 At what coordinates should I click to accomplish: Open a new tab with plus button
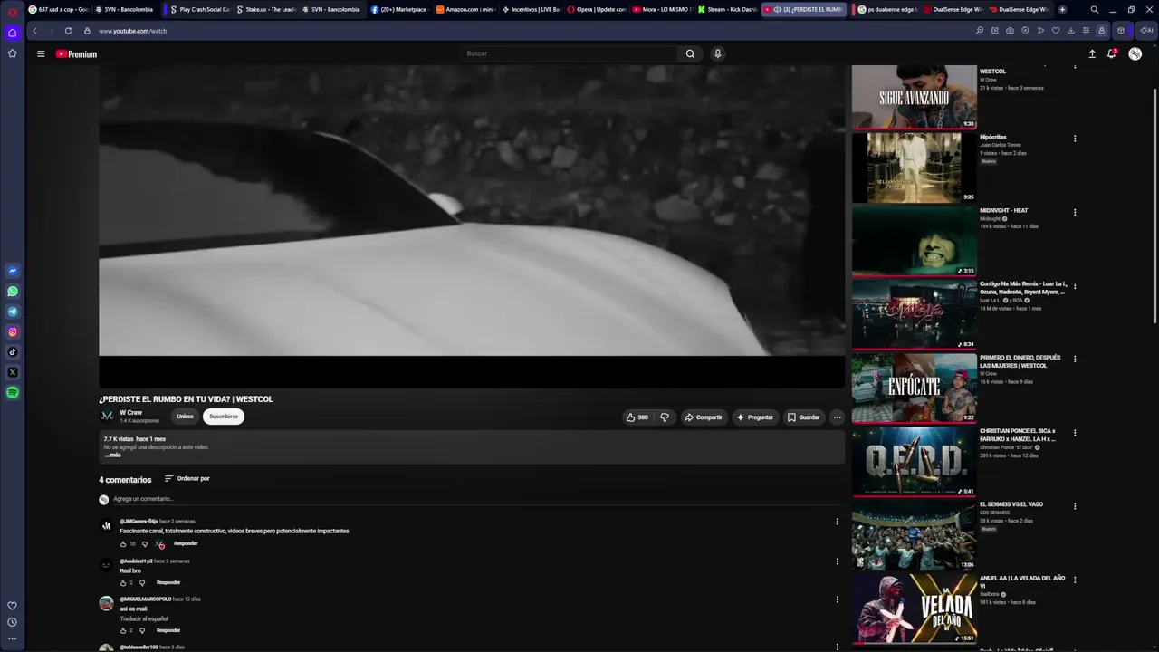point(1062,9)
